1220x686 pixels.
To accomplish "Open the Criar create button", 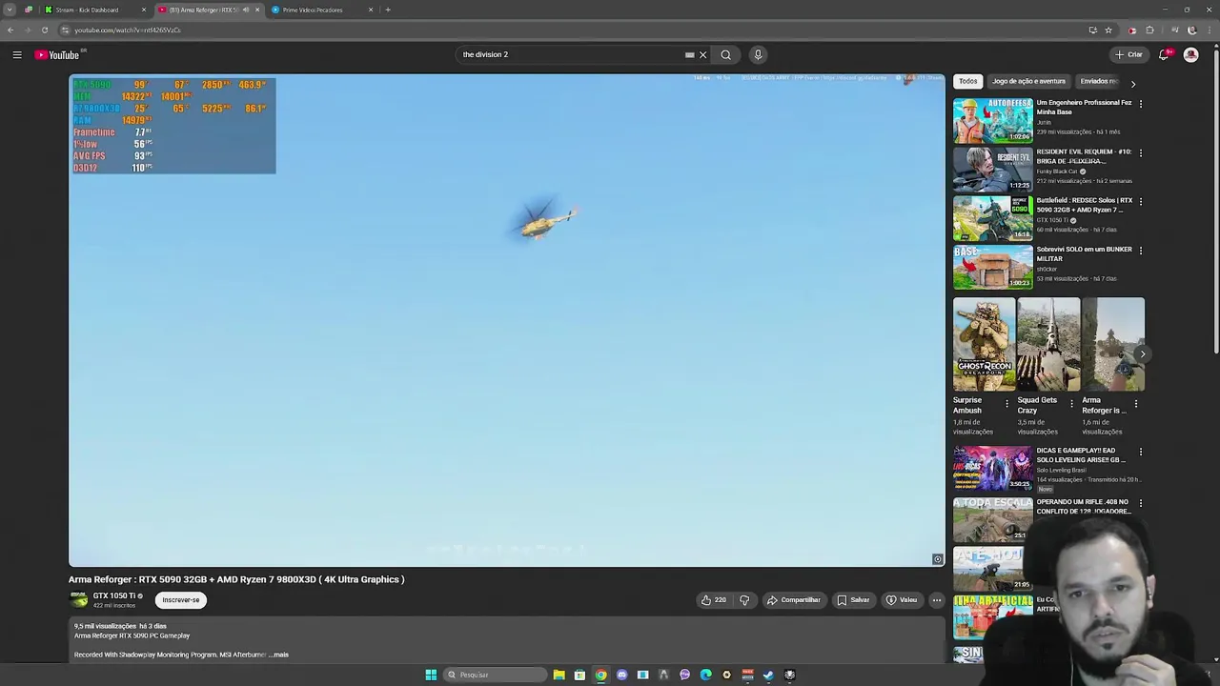I will pos(1129,55).
